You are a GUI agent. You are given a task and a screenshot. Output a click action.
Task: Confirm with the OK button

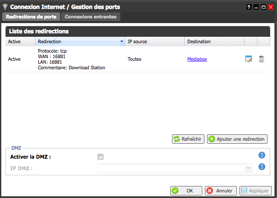click(x=186, y=191)
